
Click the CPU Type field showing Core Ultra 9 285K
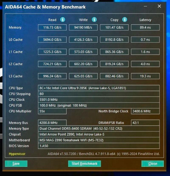tap(99, 88)
